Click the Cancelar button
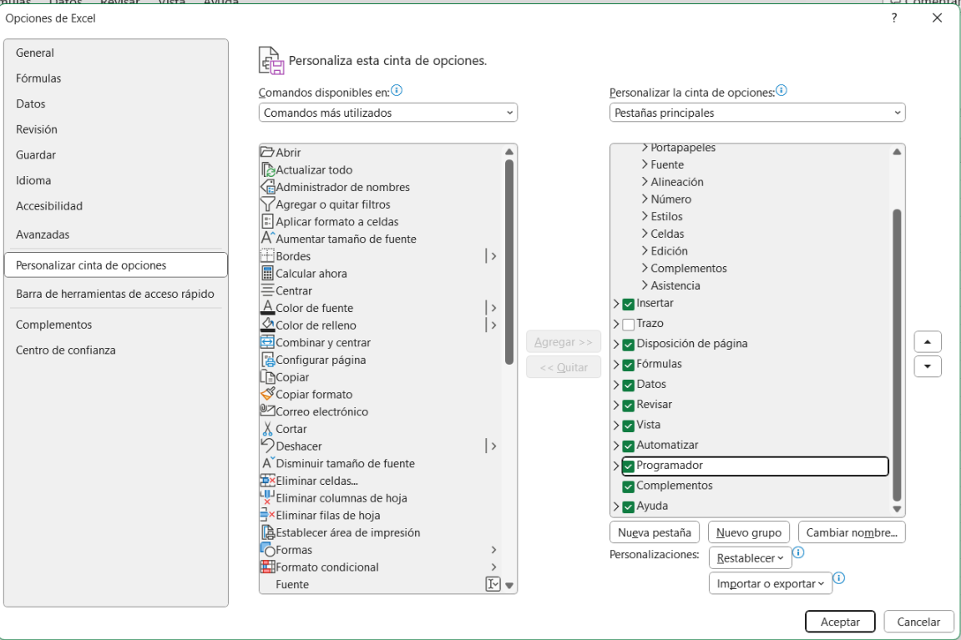 click(918, 622)
